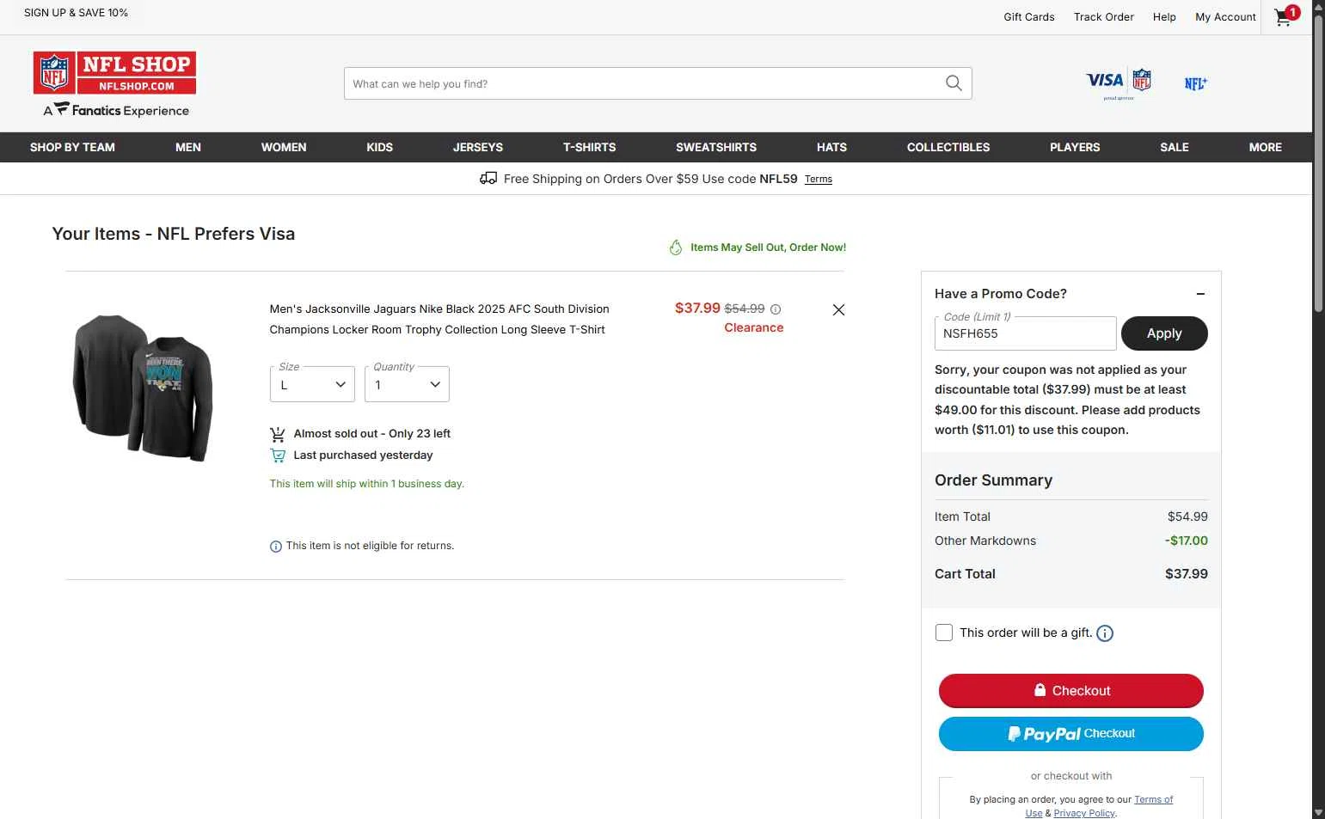Click the red Checkout button
This screenshot has width=1325, height=819.
(1070, 691)
